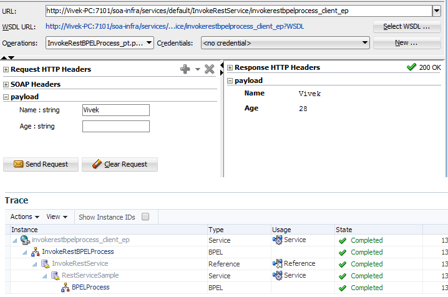The height and width of the screenshot is (297, 448).
Task: Click the Send Request button
Action: click(41, 164)
